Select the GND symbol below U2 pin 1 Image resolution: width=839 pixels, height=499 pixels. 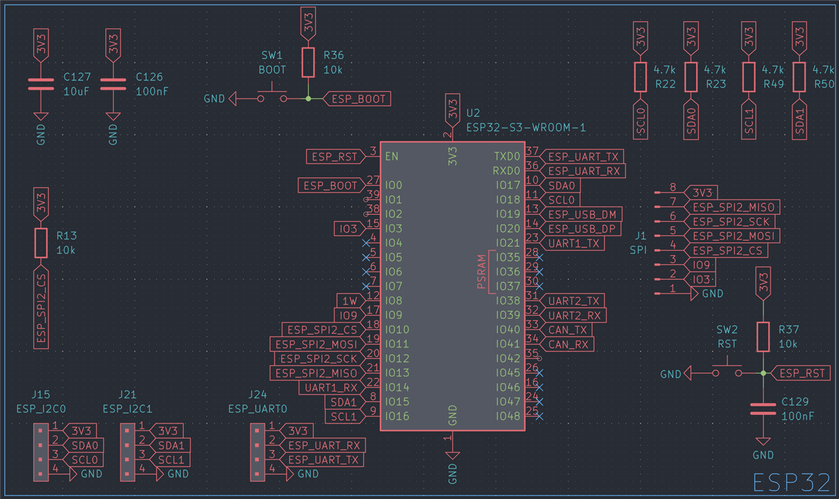(453, 456)
